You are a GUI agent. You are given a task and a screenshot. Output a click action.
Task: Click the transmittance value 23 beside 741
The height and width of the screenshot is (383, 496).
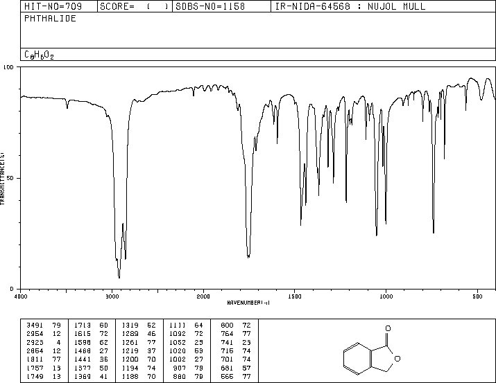[x=247, y=342]
